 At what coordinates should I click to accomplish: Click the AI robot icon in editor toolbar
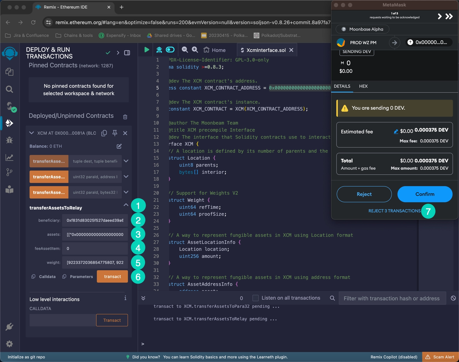tap(159, 50)
